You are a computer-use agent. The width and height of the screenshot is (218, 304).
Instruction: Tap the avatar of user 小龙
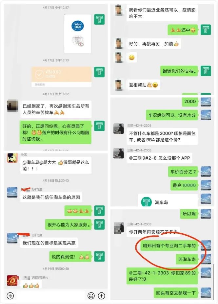(x=12, y=158)
